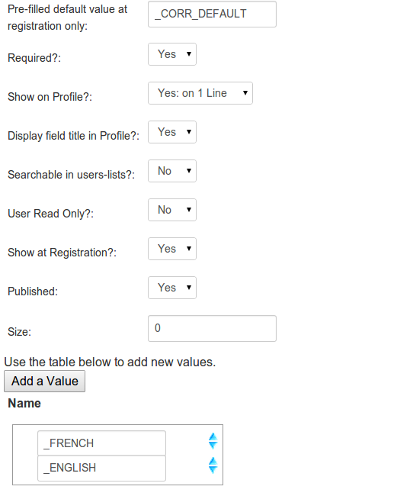The height and width of the screenshot is (496, 410).
Task: Move the _ENGLISH value up with its blue arrow
Action: point(213,461)
